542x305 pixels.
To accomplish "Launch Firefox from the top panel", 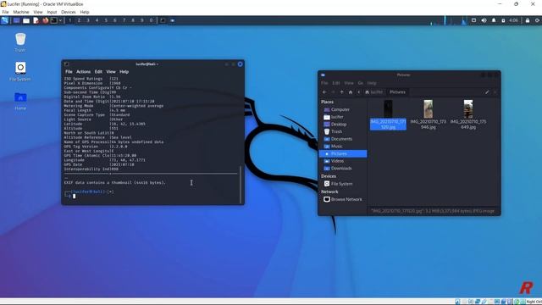I will [x=45, y=20].
